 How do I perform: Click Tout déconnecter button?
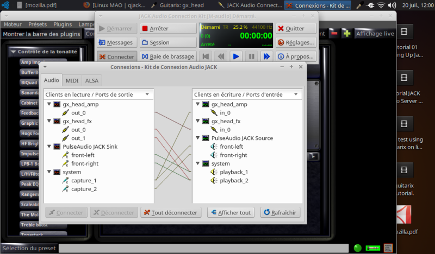click(171, 212)
